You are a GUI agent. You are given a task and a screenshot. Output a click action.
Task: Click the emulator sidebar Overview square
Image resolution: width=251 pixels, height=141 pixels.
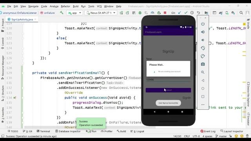[x=203, y=97]
